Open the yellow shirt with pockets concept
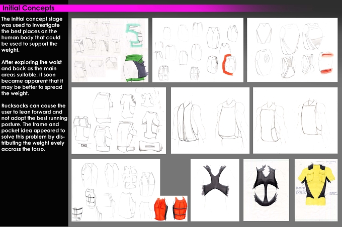The image size is (342, 227). pos(316,190)
